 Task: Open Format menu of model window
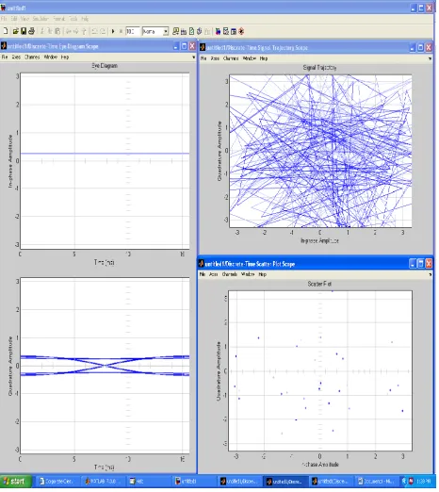click(x=59, y=19)
